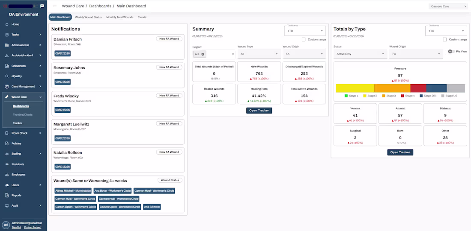Expand the Audit submenu chevron

[40, 205]
